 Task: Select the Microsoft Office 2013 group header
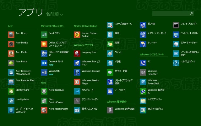click(52, 26)
